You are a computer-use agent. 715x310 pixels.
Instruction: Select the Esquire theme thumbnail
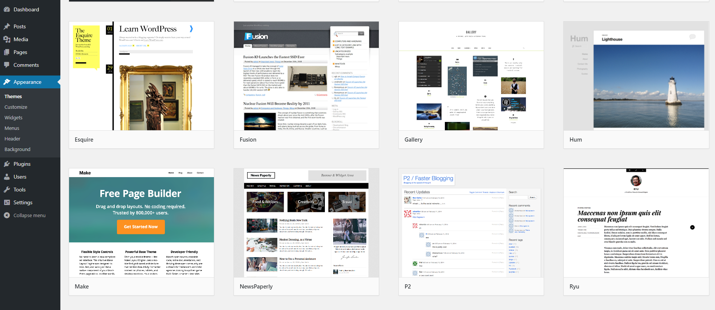pyautogui.click(x=141, y=76)
